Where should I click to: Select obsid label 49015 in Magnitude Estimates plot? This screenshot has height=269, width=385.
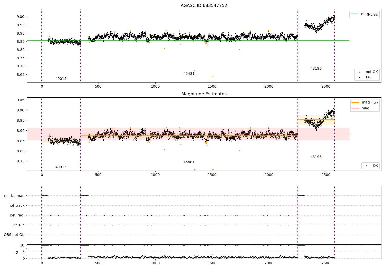61,167
